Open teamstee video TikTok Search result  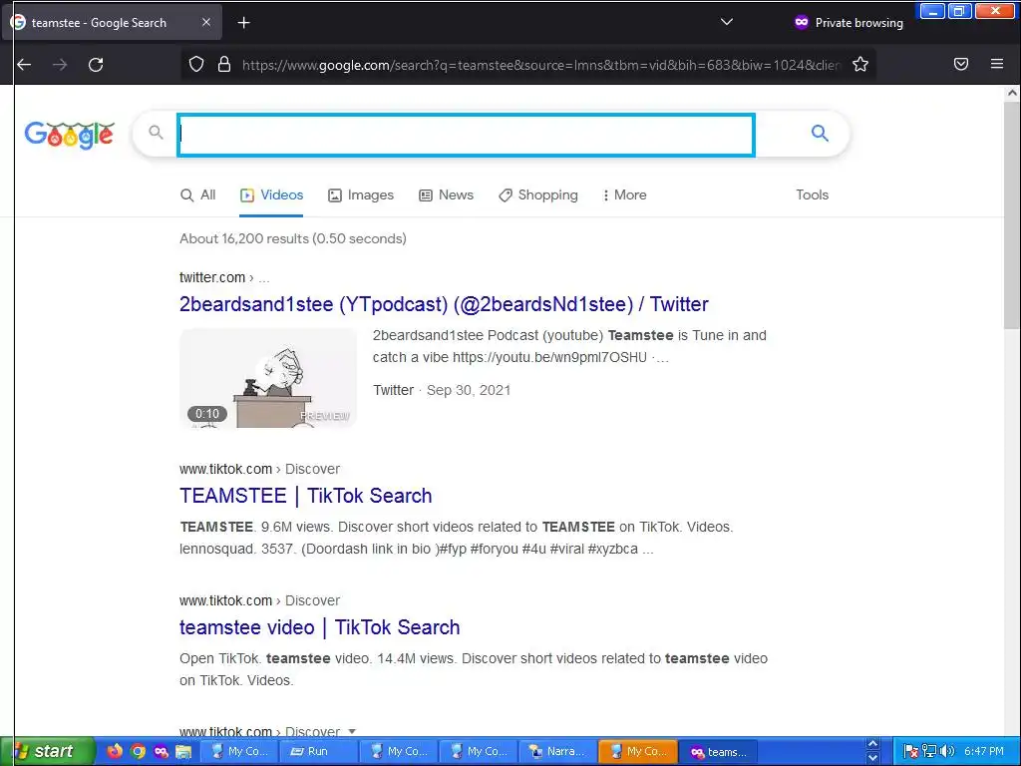pyautogui.click(x=320, y=627)
